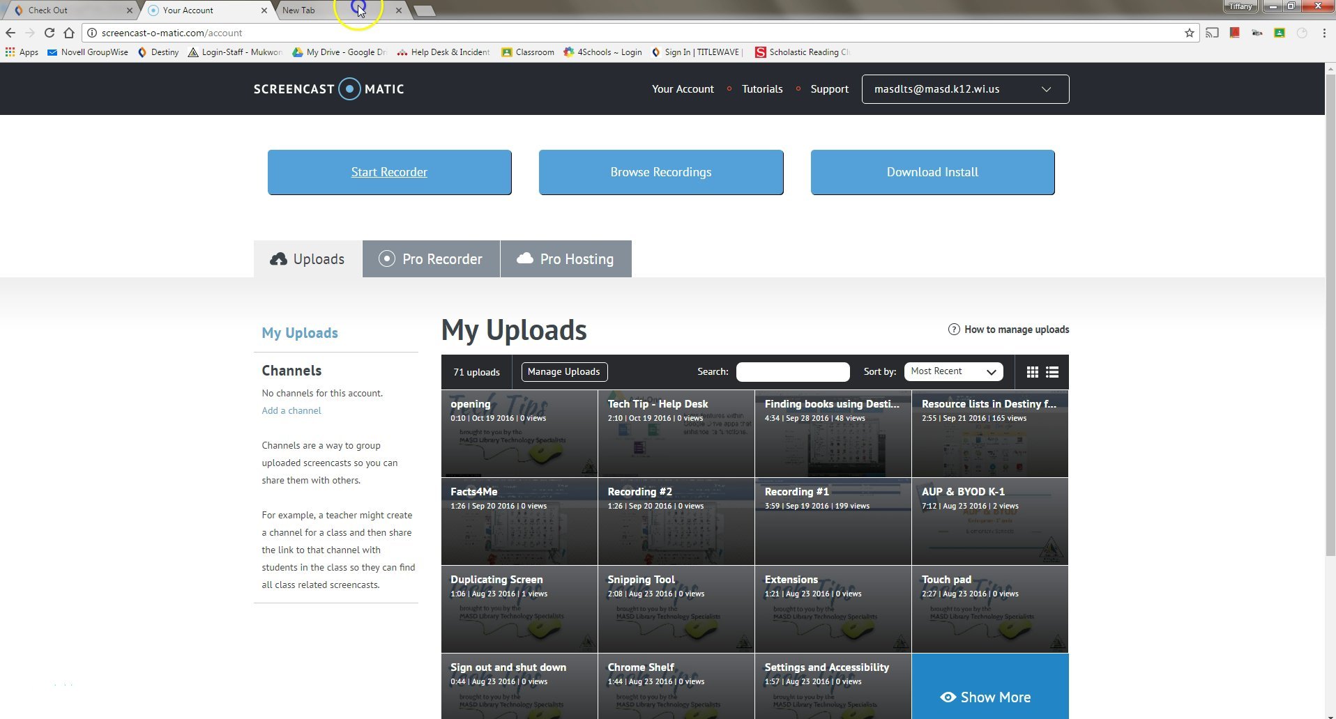1336x719 pixels.
Task: Click the uploads Search field
Action: [x=793, y=372]
